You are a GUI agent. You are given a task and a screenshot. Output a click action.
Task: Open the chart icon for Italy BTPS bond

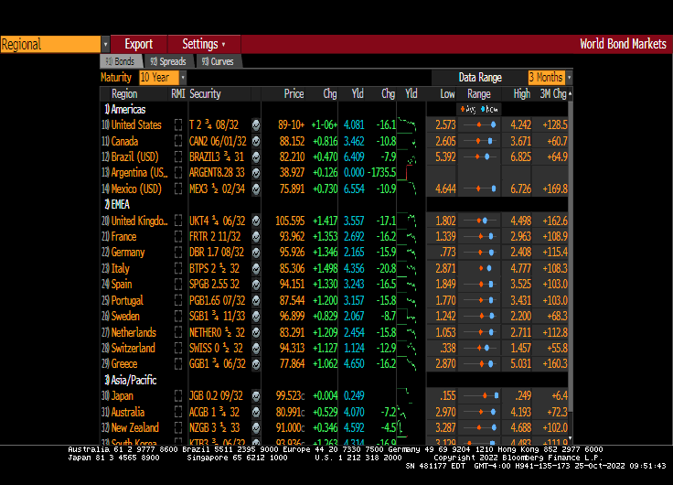tap(256, 269)
